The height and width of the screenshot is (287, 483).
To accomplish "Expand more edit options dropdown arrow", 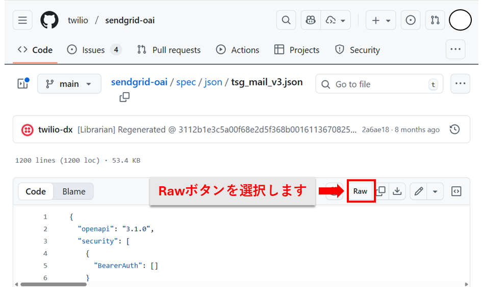I will click(435, 191).
